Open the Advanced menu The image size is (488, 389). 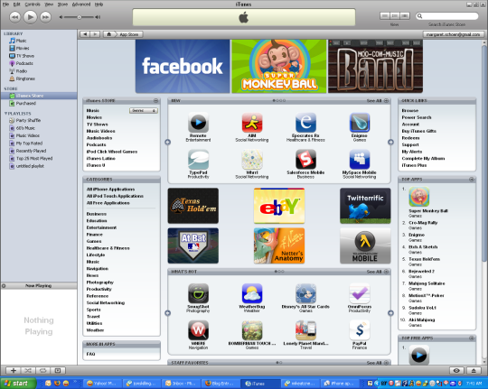pyautogui.click(x=81, y=4)
